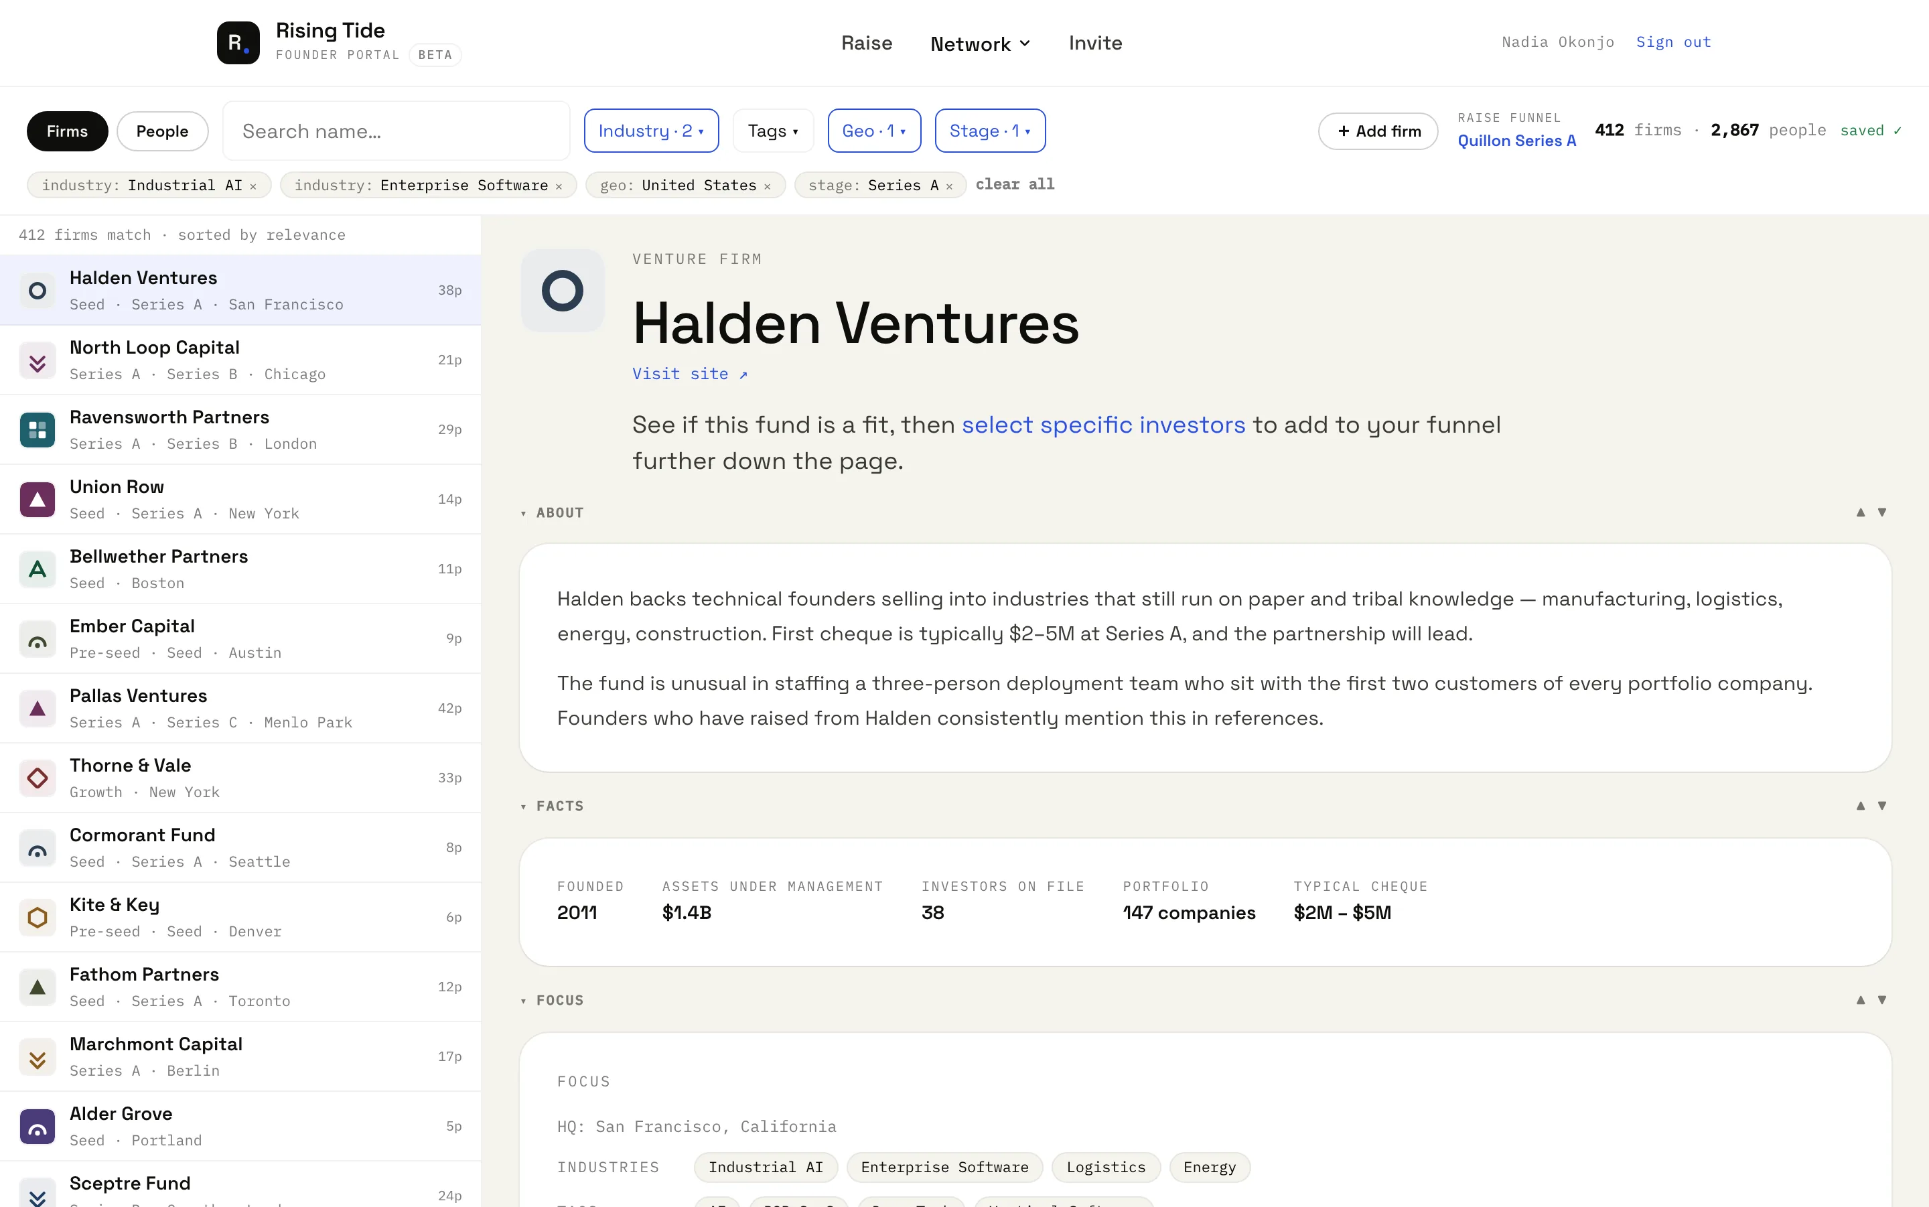Open the Raise nav item
The width and height of the screenshot is (1929, 1207).
point(866,43)
